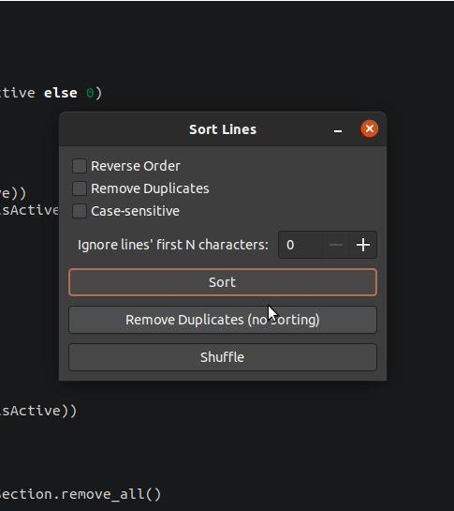Click the "sActive))" code line in editor
Viewport: 454px width, 511px height.
pyautogui.click(x=38, y=411)
